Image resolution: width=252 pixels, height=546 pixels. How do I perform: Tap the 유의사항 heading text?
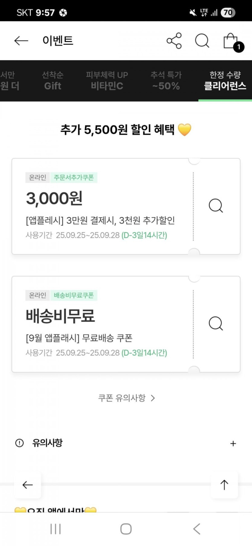(x=47, y=443)
